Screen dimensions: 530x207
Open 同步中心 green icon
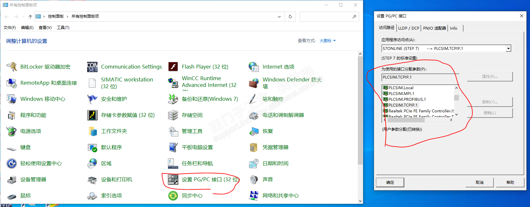(173, 195)
